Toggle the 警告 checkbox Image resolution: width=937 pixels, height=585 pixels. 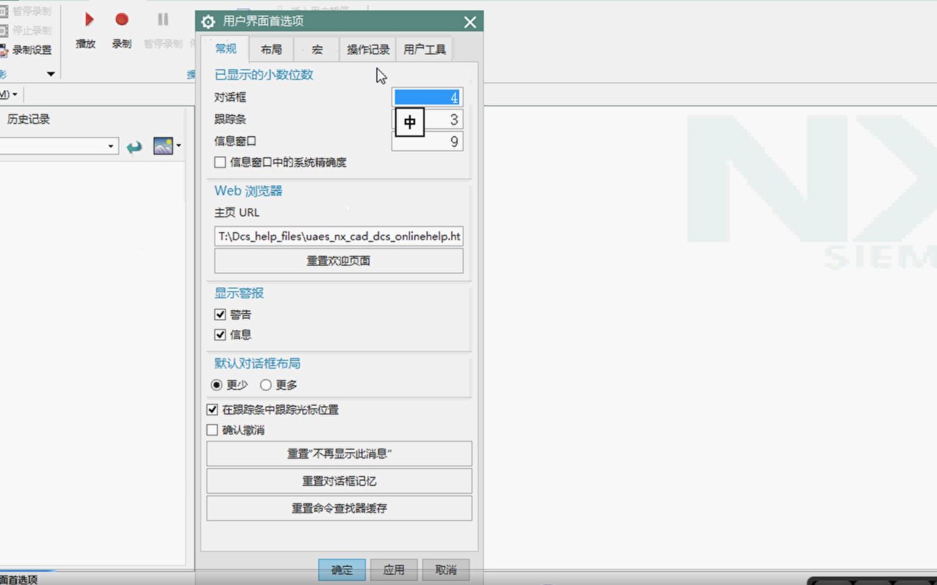tap(220, 314)
